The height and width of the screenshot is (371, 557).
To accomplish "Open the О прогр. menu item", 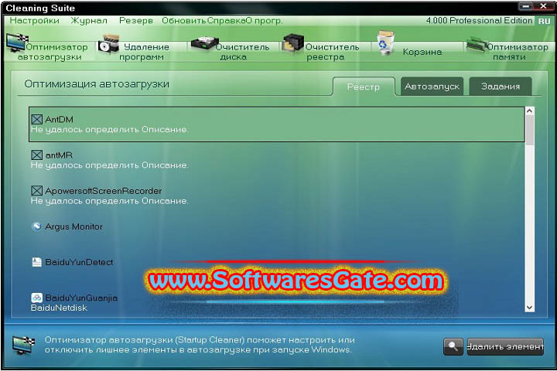I will pos(264,21).
